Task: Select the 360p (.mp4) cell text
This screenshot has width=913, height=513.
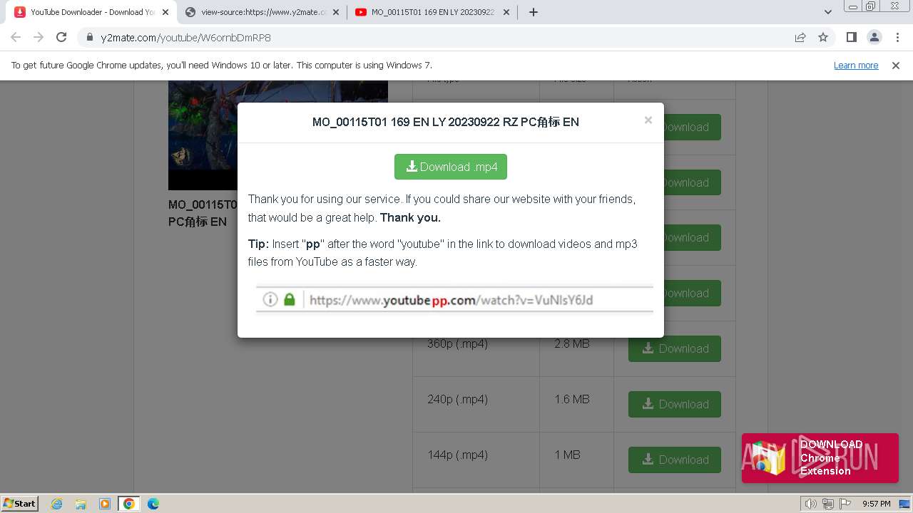Action: (457, 343)
